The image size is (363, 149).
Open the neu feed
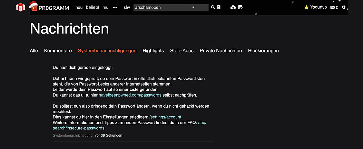tap(79, 7)
